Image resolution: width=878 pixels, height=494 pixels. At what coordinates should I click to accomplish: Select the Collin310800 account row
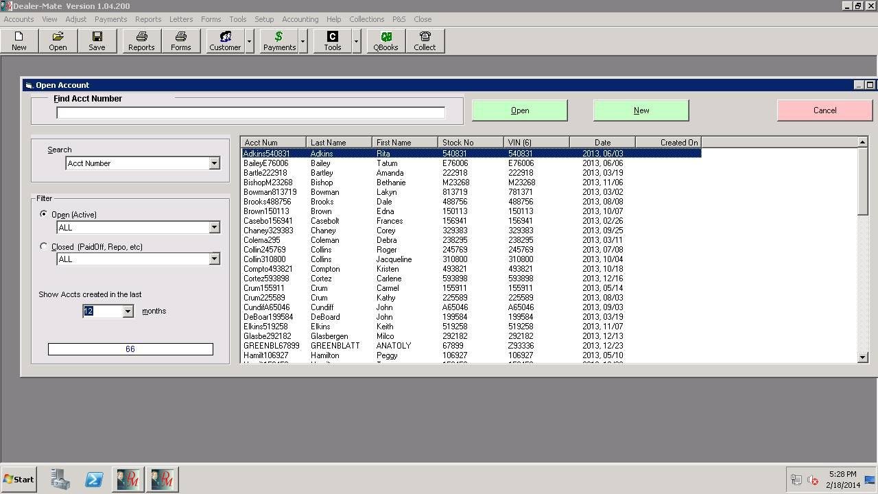471,259
